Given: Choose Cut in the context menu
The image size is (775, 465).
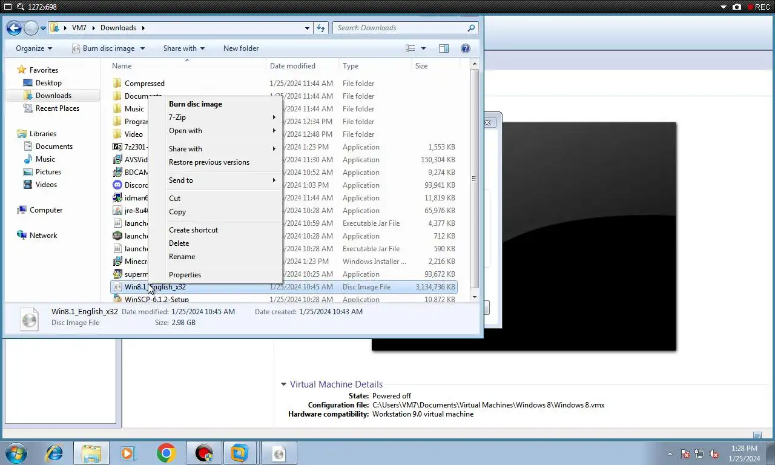Looking at the screenshot, I should 215,199.
